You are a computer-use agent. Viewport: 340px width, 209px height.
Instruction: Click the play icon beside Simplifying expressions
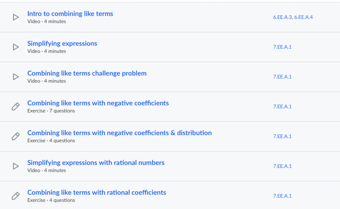pos(16,47)
